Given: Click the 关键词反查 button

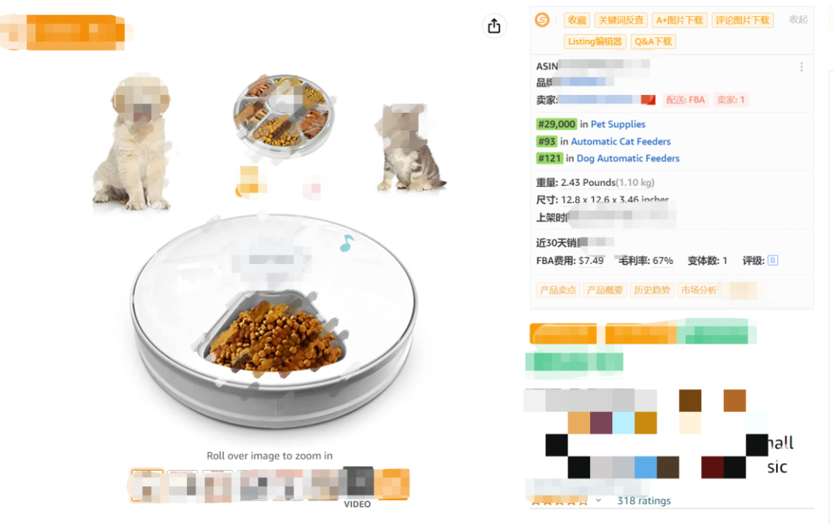Looking at the screenshot, I should click(x=621, y=20).
